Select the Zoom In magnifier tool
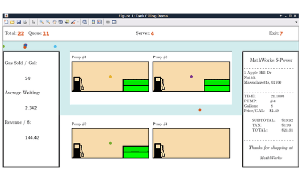This screenshot has width=301, height=181. click(42, 22)
